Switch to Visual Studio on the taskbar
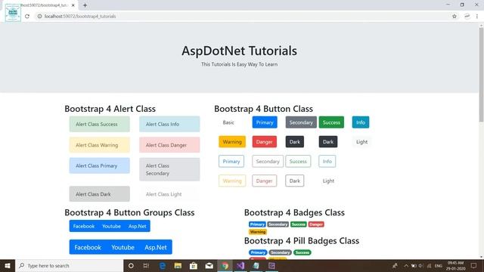 tap(240, 265)
